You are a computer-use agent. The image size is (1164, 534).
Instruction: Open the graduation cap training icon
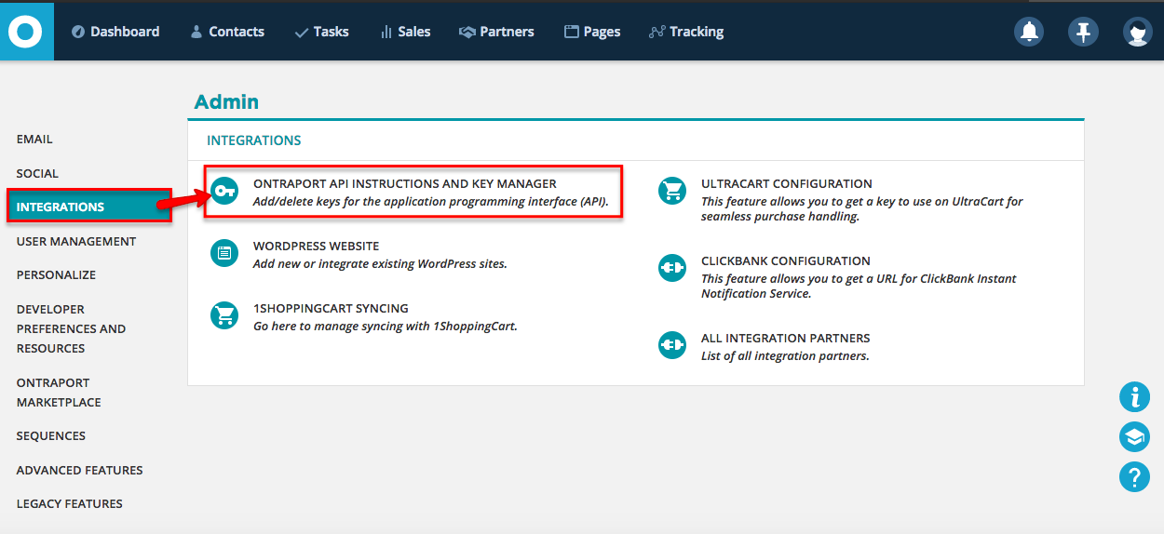[1134, 436]
